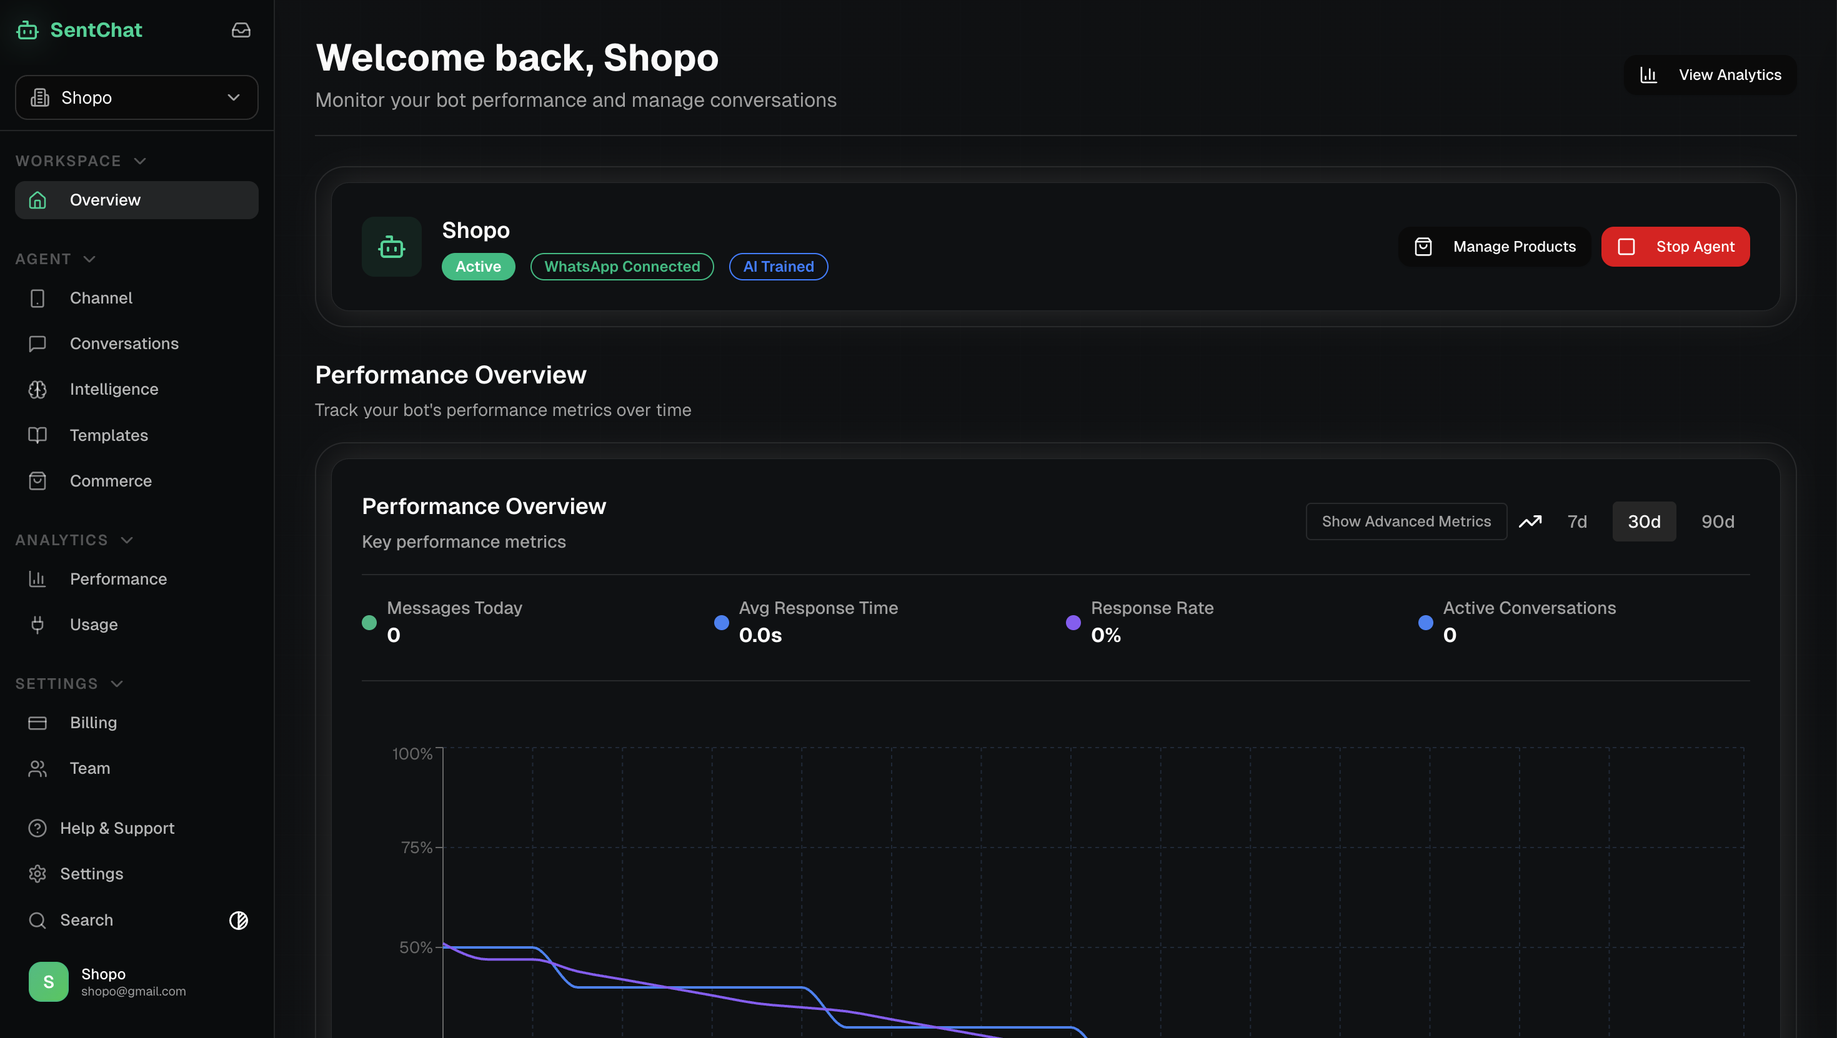Switch to the 7d time range tab

(1578, 521)
